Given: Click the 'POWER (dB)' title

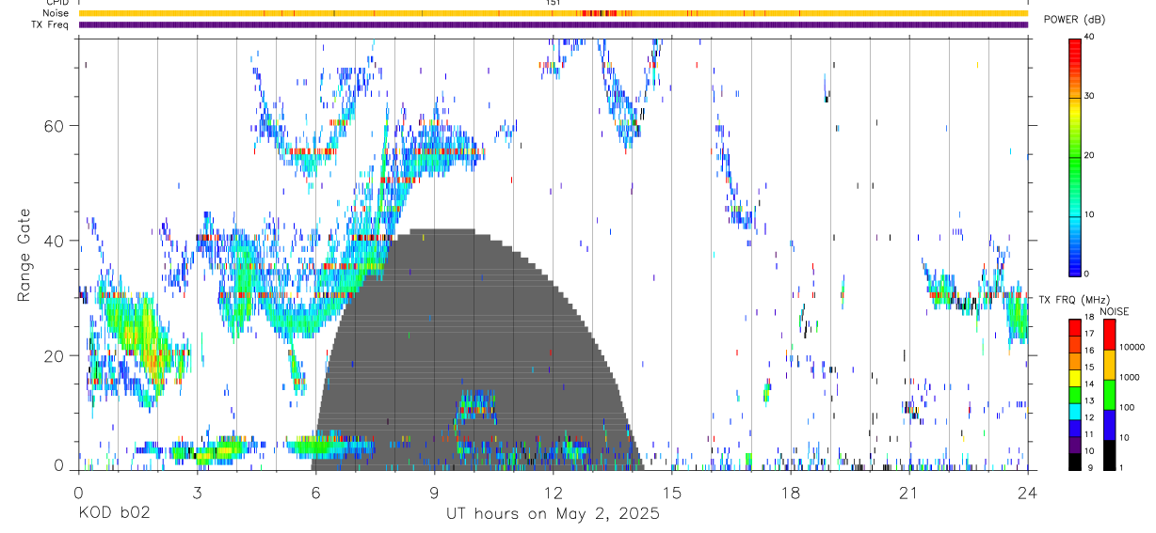Looking at the screenshot, I should pyautogui.click(x=1074, y=19).
